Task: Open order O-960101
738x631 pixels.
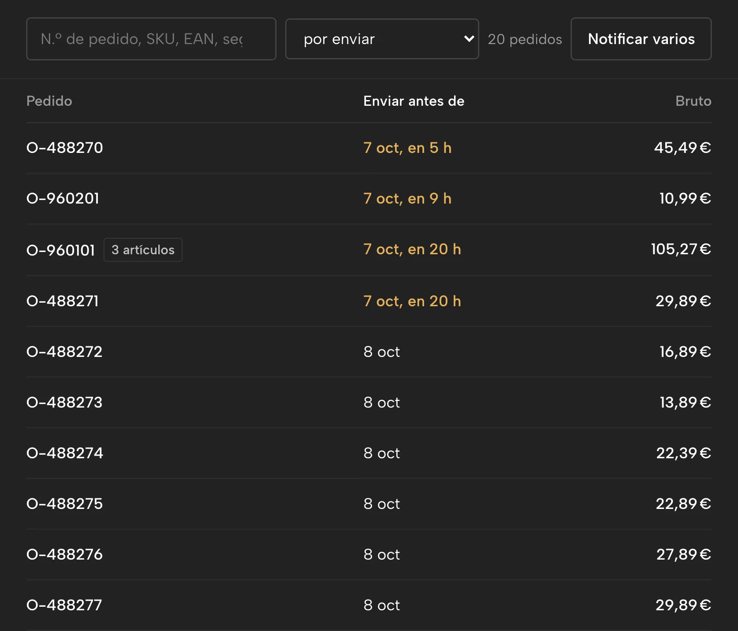Action: point(61,250)
